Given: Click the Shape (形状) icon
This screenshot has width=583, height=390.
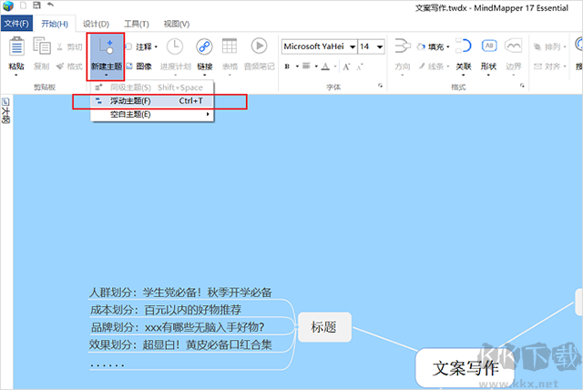Looking at the screenshot, I should tap(489, 46).
